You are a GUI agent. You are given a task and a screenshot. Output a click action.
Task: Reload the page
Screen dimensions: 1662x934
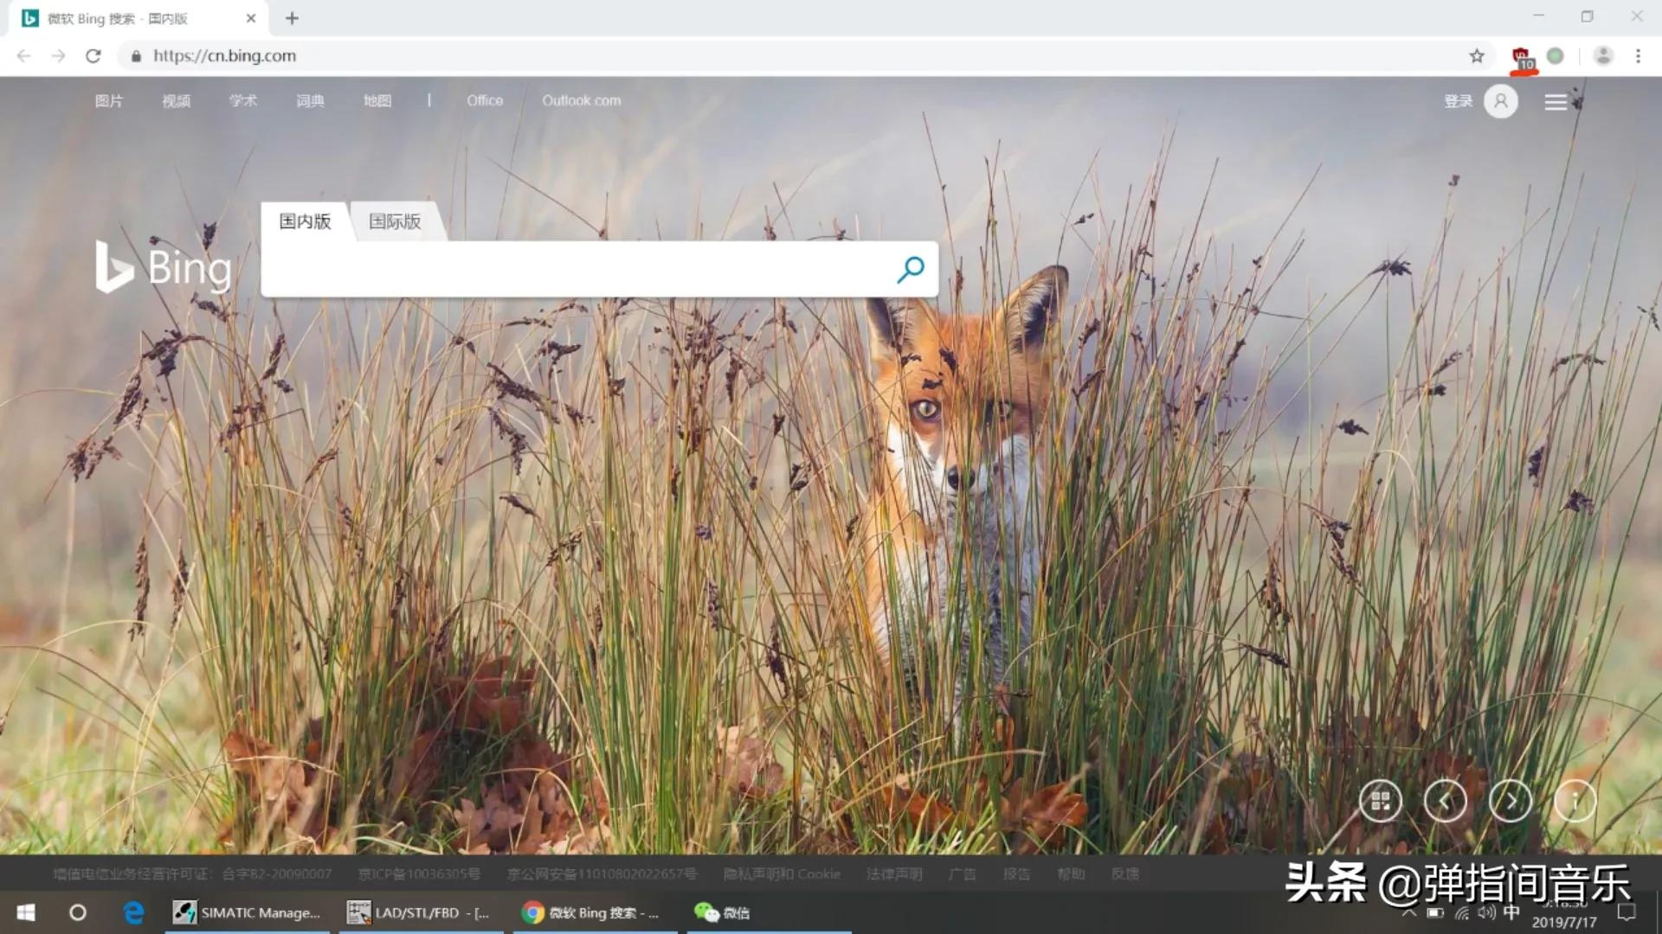pyautogui.click(x=93, y=56)
